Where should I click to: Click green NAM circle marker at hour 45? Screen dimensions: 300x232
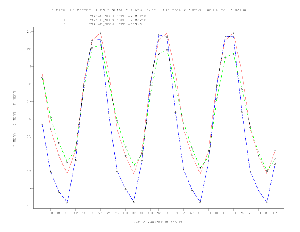click(x=167, y=50)
